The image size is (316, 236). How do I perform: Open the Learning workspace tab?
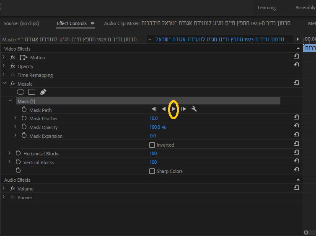[267, 8]
